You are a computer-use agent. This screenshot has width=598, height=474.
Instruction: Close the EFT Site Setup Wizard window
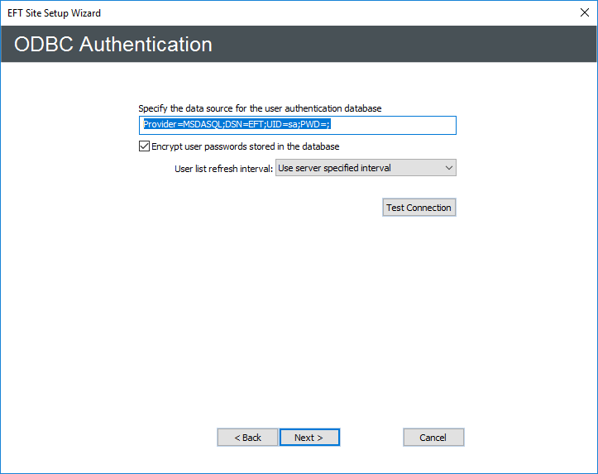pyautogui.click(x=585, y=12)
